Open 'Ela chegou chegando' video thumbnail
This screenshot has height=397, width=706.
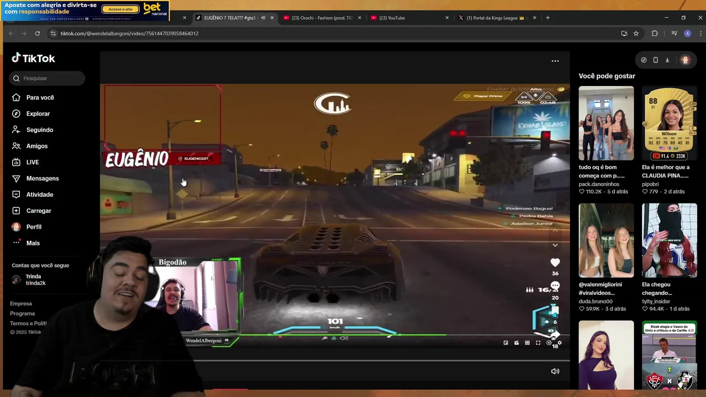670,240
